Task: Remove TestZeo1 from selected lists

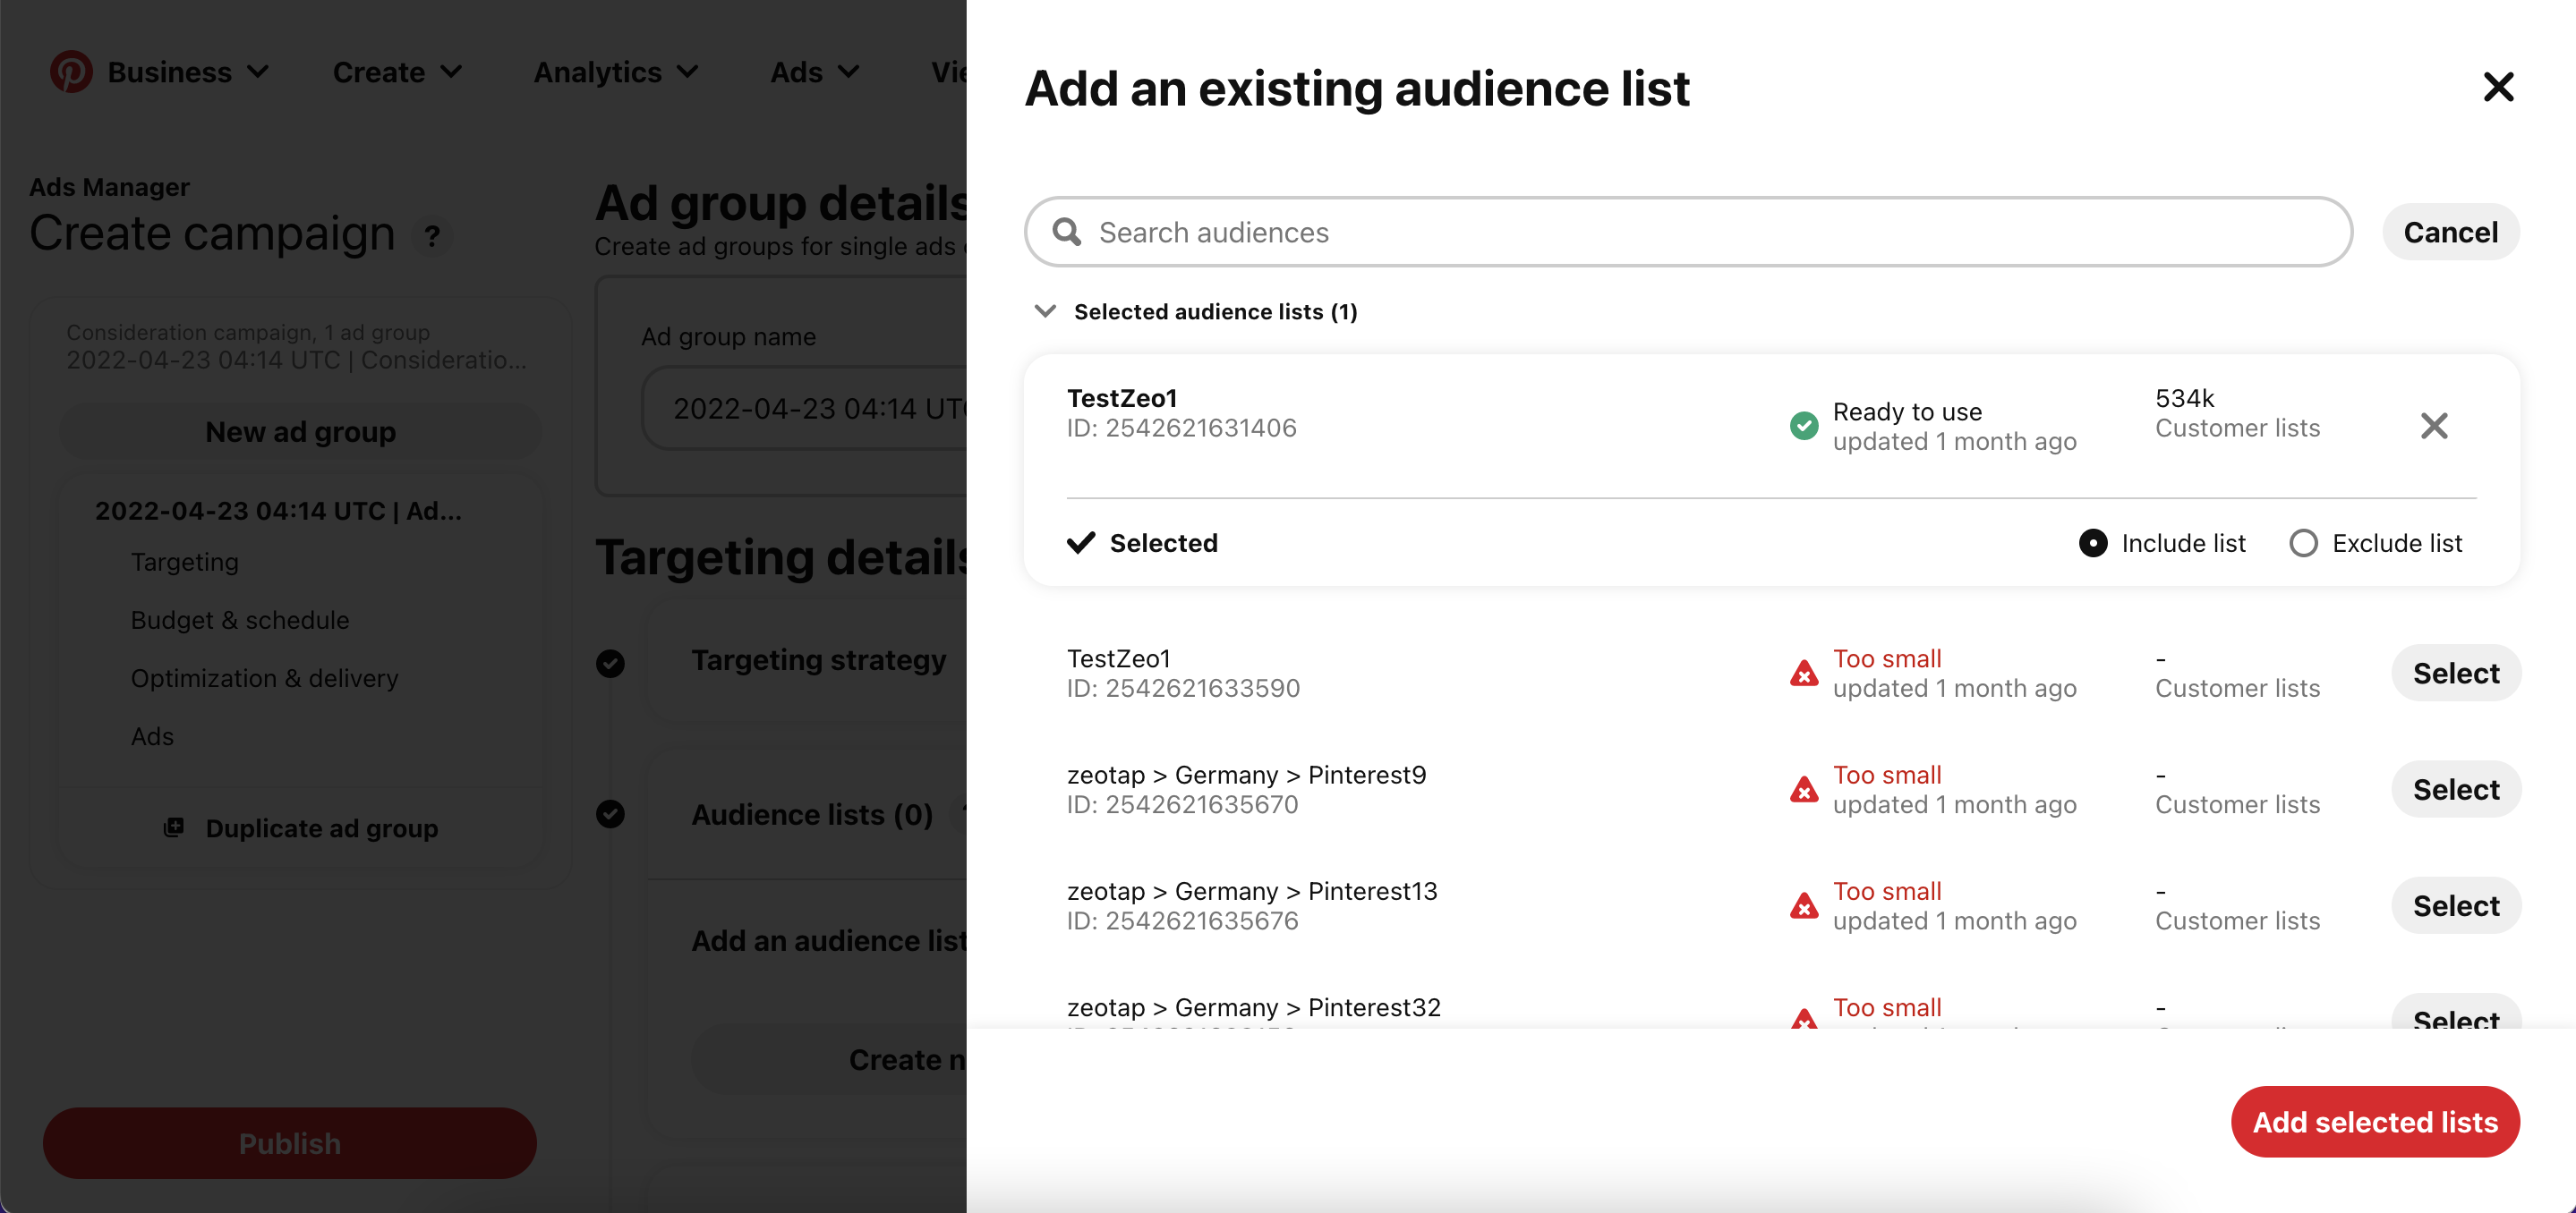Action: [2433, 427]
